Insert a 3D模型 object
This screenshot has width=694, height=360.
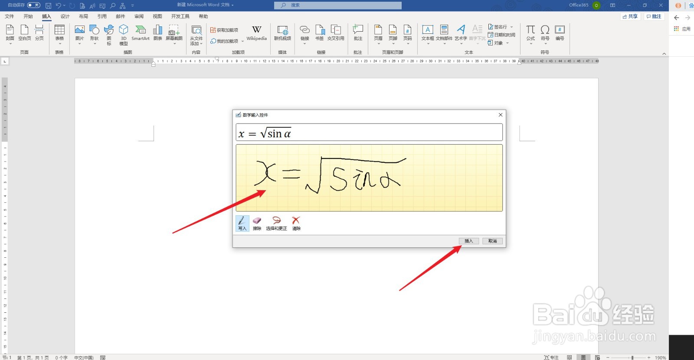(x=124, y=35)
